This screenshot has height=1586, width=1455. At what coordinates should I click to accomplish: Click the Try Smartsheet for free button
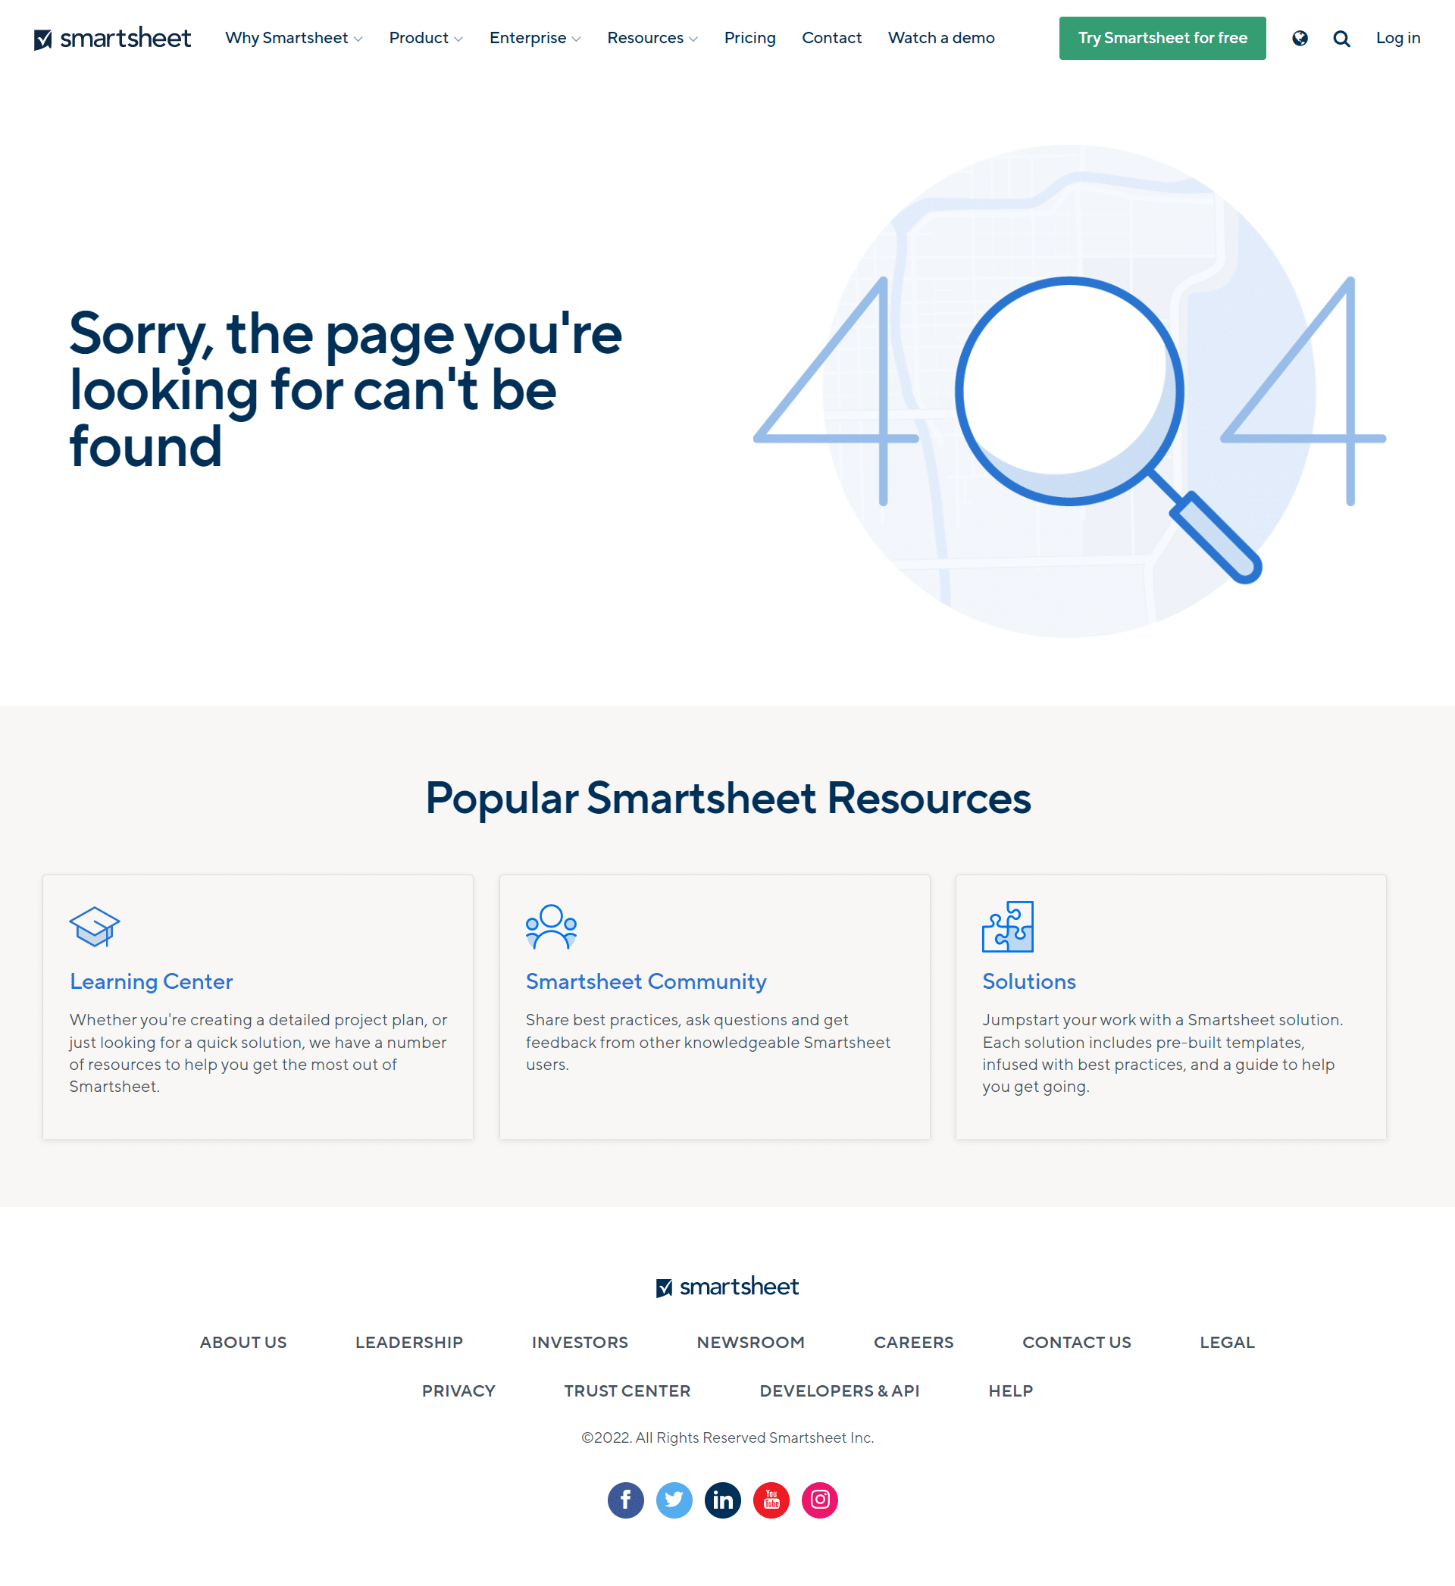coord(1162,37)
